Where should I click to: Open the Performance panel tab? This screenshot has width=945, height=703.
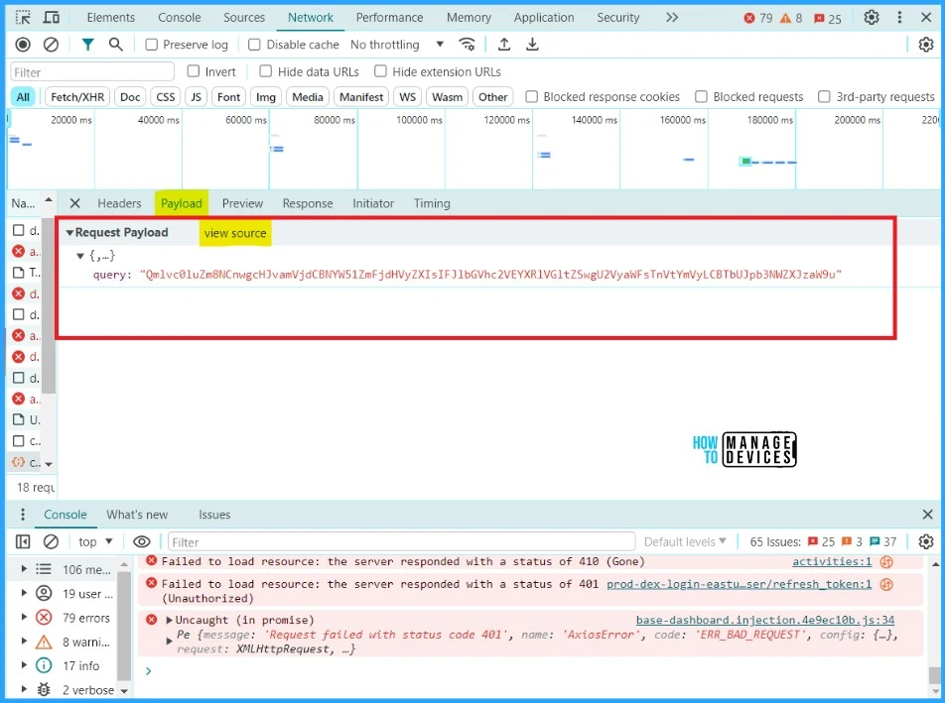point(389,18)
